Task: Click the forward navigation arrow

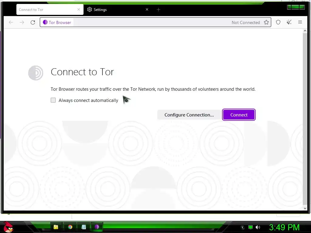Action: (22, 22)
